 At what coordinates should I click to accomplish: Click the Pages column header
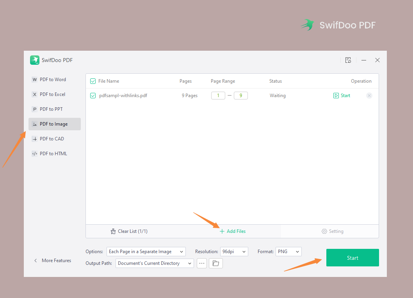click(x=186, y=81)
